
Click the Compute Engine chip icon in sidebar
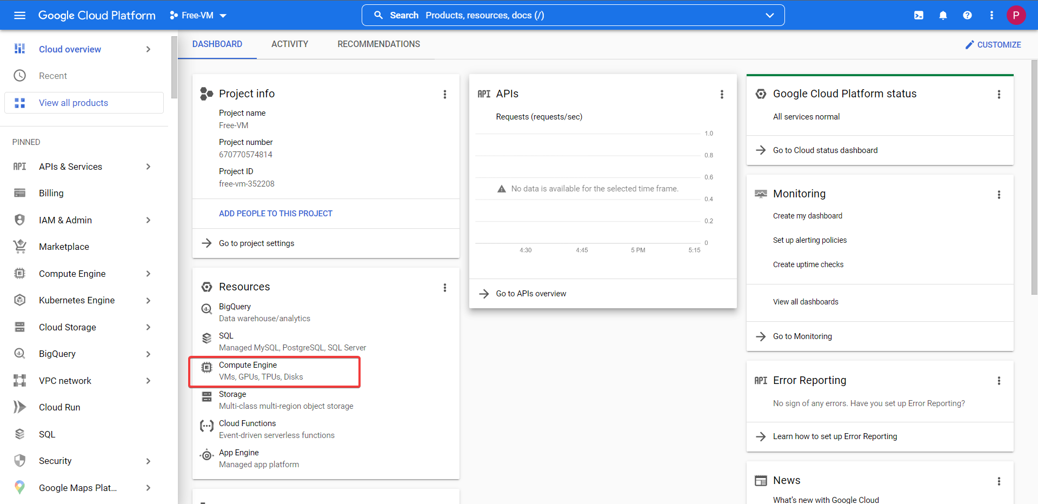pos(20,274)
